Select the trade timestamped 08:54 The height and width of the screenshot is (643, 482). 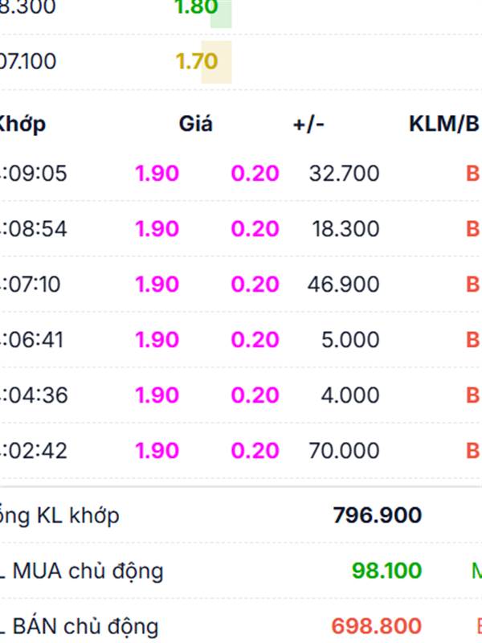(34, 229)
